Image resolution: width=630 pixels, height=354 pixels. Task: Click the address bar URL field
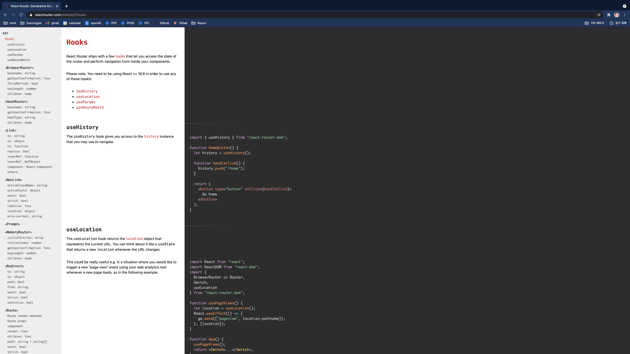[184, 15]
